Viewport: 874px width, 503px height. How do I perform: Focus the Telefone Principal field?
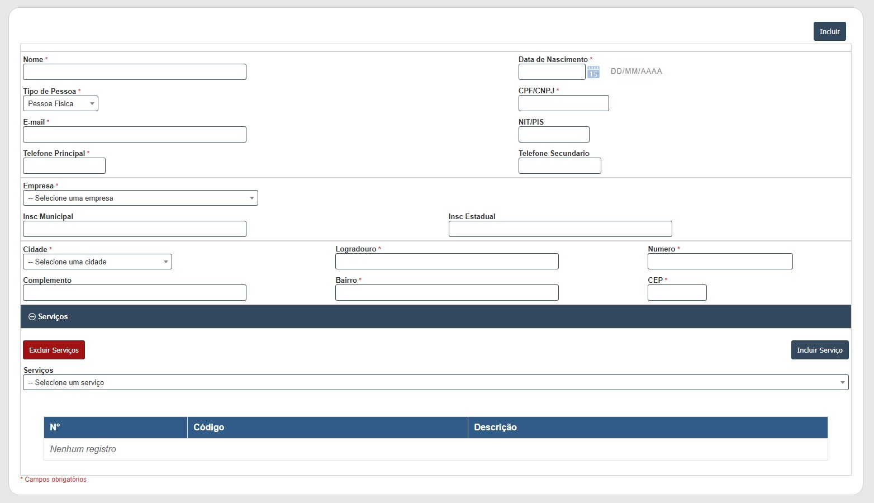64,165
